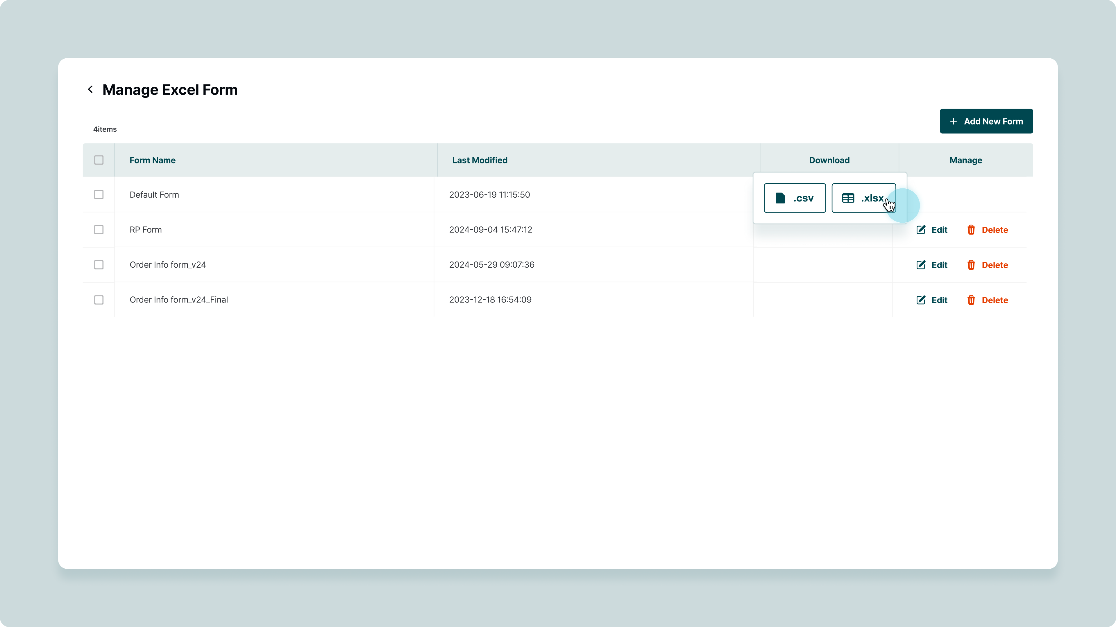
Task: Click the Manage column header
Action: [965, 160]
